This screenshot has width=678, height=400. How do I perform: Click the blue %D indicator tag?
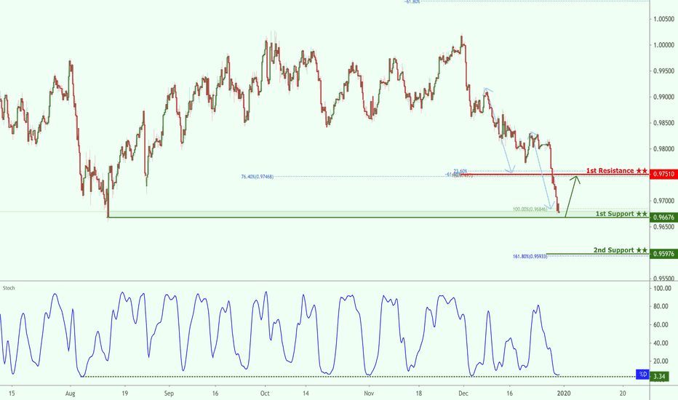[642, 375]
